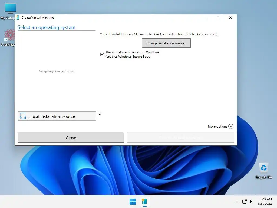Minimize the Create Virtual Machine window
This screenshot has height=208, width=277.
click(x=206, y=18)
